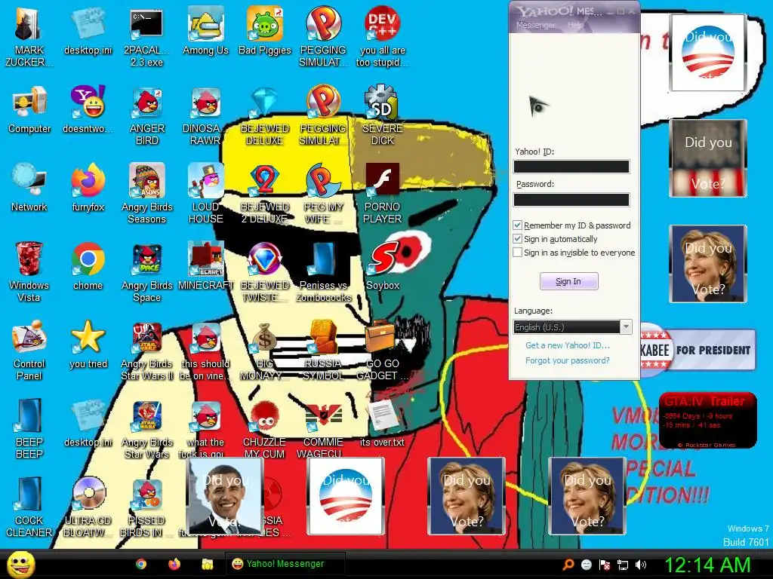Image resolution: width=773 pixels, height=579 pixels.
Task: Select the GO GO GADGET briefcase icon
Action: [383, 350]
